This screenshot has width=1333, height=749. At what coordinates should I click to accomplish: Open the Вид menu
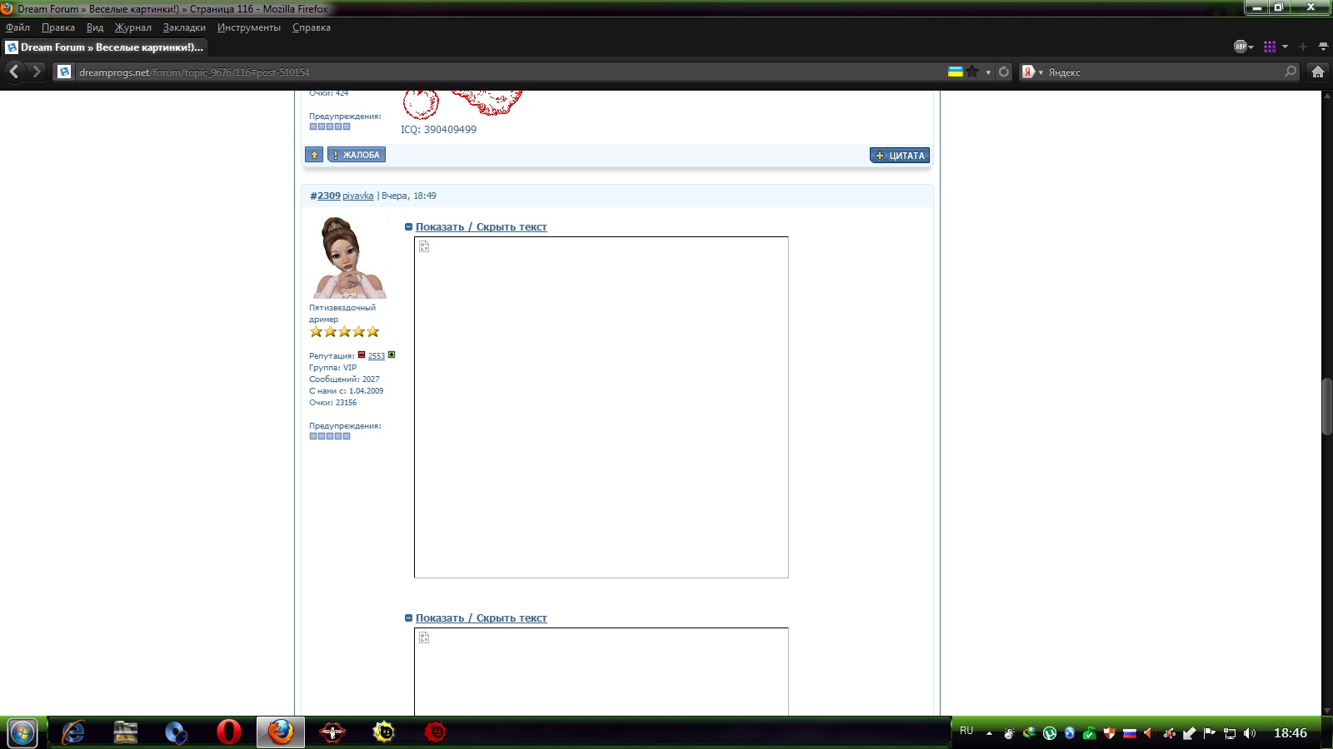tap(95, 27)
